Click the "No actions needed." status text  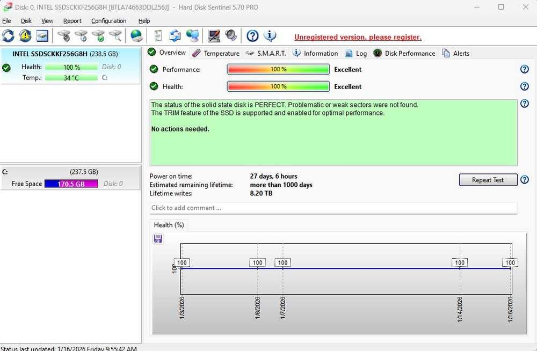click(180, 129)
